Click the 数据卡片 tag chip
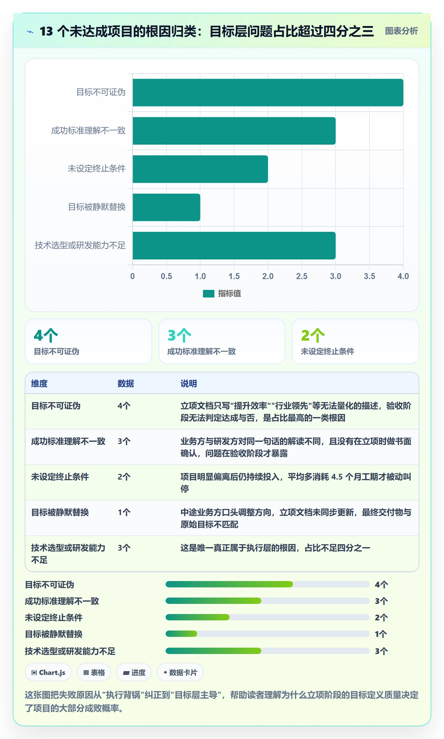Screen dimensions: 444x739 coord(180,672)
